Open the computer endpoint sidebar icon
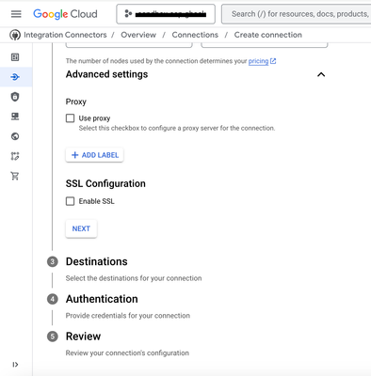 tap(15, 117)
